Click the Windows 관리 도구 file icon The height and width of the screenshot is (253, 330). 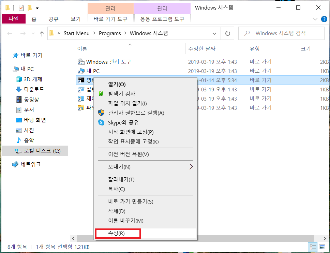(81, 62)
